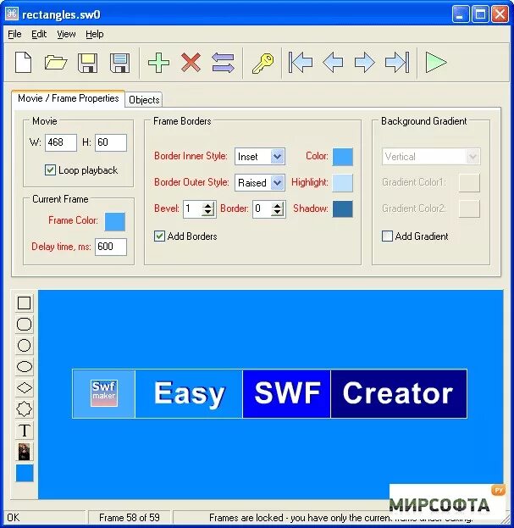Switch to the Objects tab
This screenshot has width=514, height=528.
[x=144, y=100]
